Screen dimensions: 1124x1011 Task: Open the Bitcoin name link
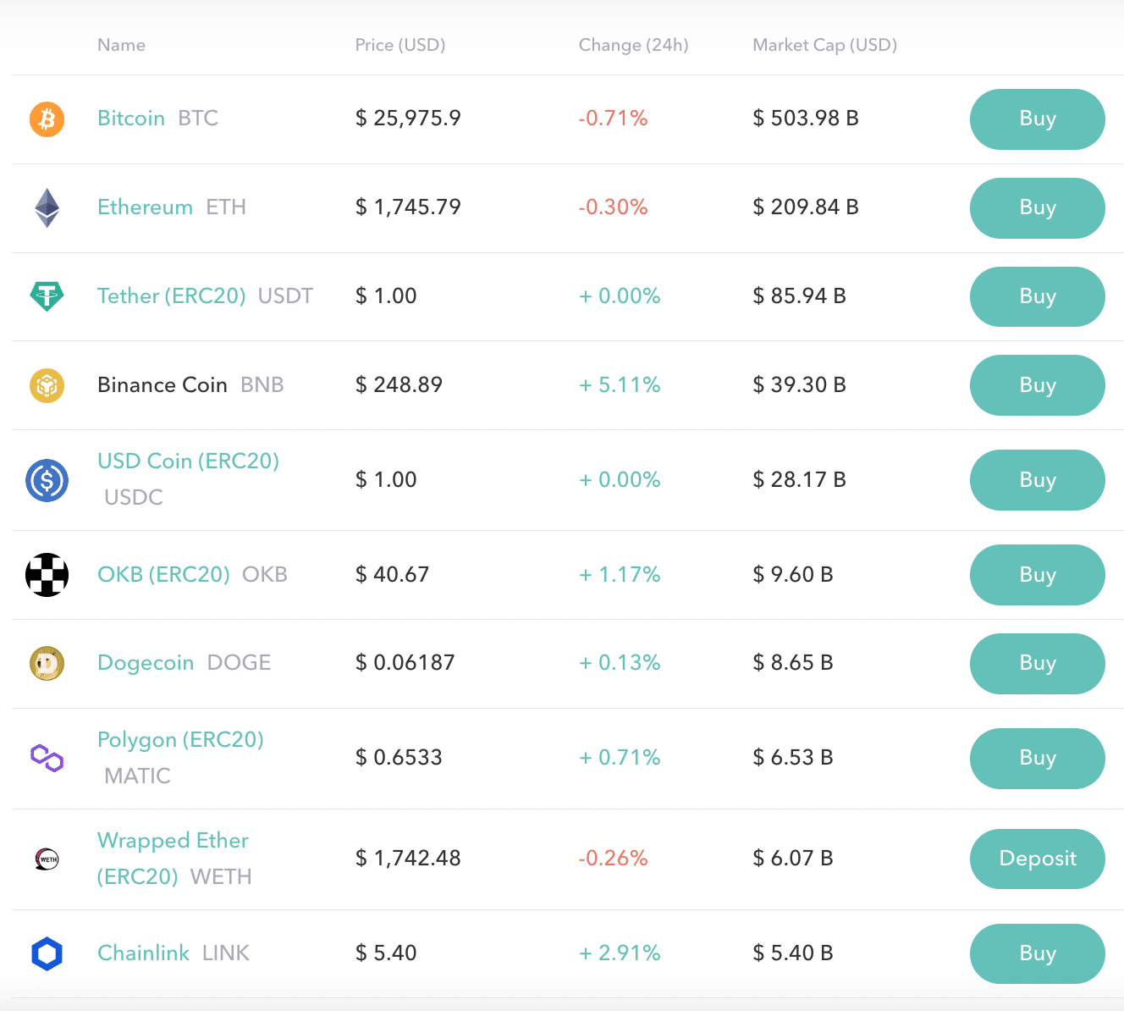click(131, 119)
